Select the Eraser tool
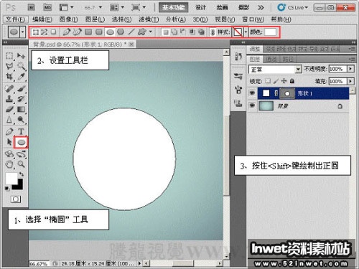The height and width of the screenshot is (269, 359). tap(9, 110)
